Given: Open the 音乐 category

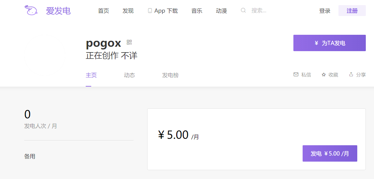Looking at the screenshot, I should (x=197, y=11).
